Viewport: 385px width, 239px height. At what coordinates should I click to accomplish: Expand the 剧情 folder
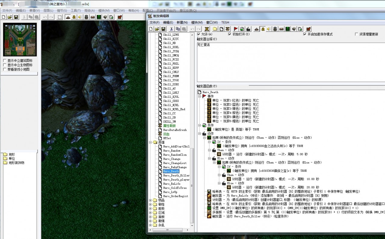151,221
